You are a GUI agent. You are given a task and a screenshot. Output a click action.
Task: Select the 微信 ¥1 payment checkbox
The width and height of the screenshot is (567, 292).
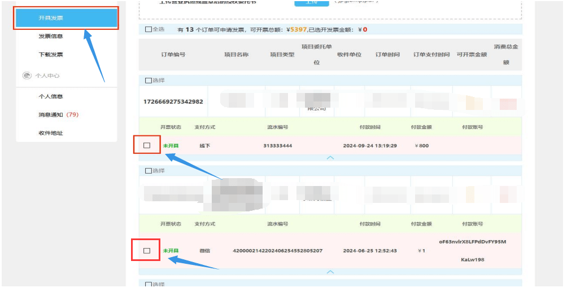[x=147, y=250]
